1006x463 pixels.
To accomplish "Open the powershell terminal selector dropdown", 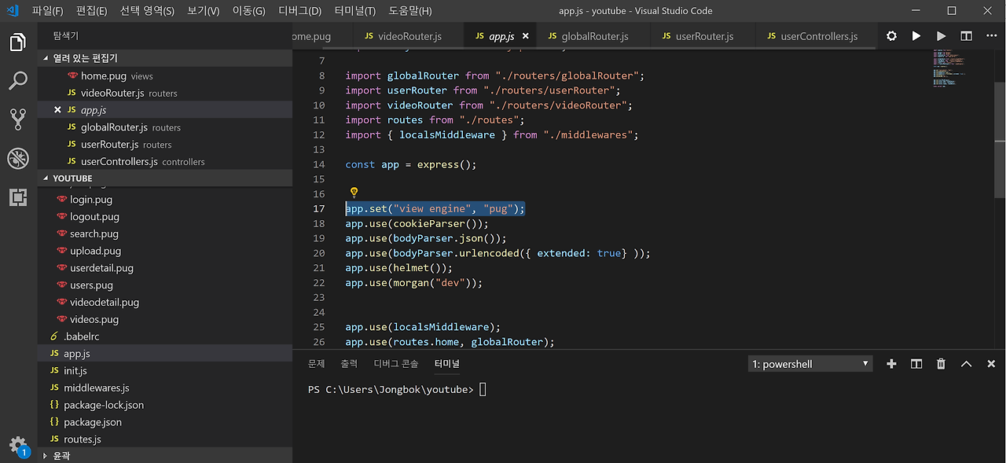I will (x=810, y=364).
